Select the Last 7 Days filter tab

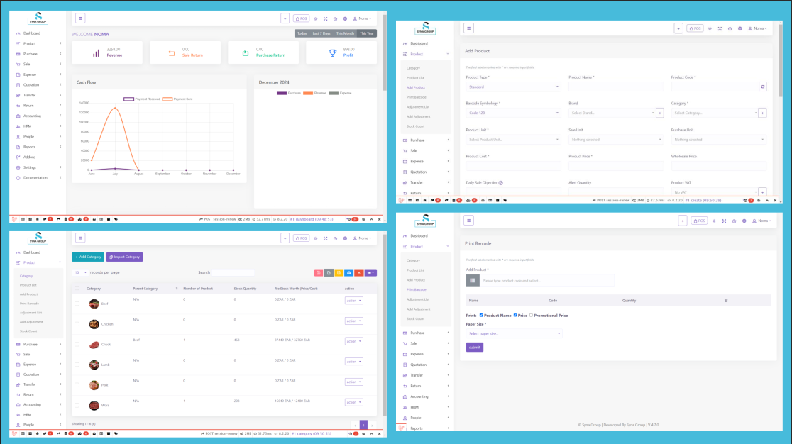321,33
